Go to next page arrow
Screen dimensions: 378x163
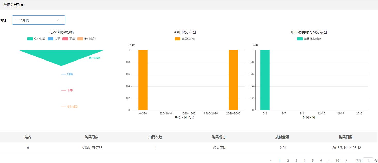pyautogui.click(x=346, y=160)
